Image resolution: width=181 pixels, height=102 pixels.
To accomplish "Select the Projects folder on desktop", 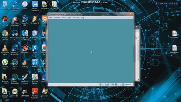I will coord(5,78).
